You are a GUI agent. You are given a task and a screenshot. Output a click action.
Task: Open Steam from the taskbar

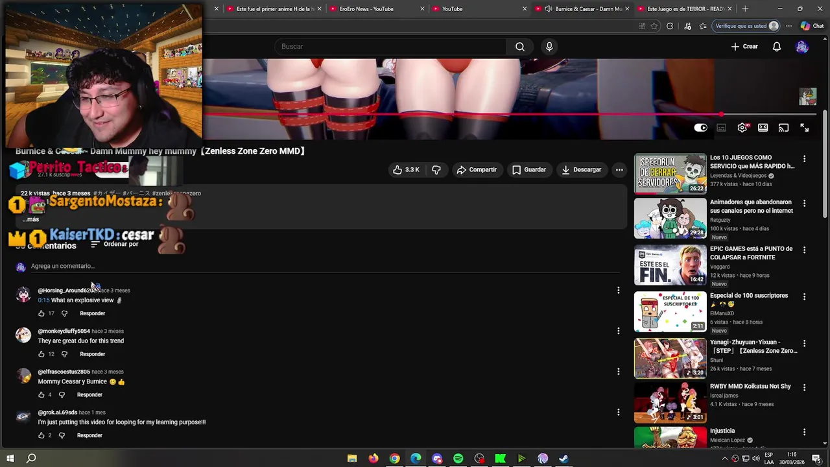click(563, 459)
